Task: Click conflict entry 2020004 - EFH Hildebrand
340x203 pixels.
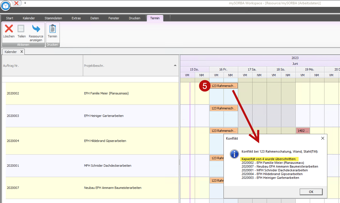Action: 272,174
